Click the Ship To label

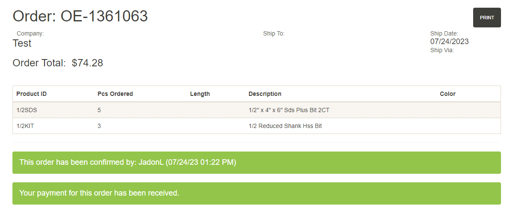pos(273,33)
